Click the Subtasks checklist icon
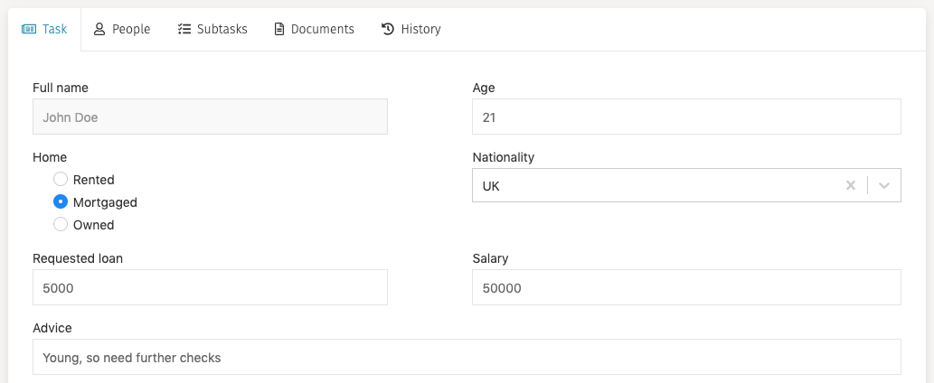 pyautogui.click(x=184, y=29)
